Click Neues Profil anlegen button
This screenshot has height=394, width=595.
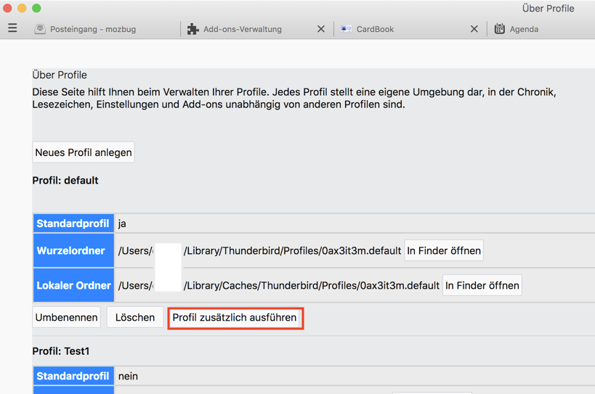tap(84, 152)
